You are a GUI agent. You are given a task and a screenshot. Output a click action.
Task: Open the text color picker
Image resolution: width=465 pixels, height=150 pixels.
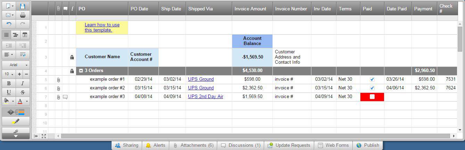pyautogui.click(x=22, y=102)
